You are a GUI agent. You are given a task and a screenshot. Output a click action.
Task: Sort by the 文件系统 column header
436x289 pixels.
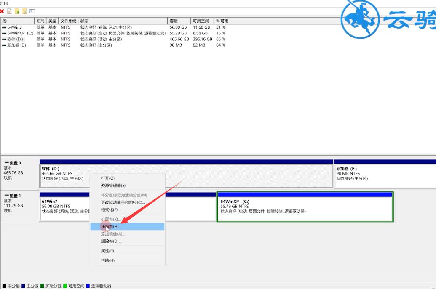[x=68, y=21]
